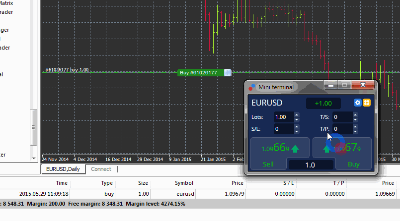Increase T/S value with up arrow
The height and width of the screenshot is (221, 400).
point(356,115)
